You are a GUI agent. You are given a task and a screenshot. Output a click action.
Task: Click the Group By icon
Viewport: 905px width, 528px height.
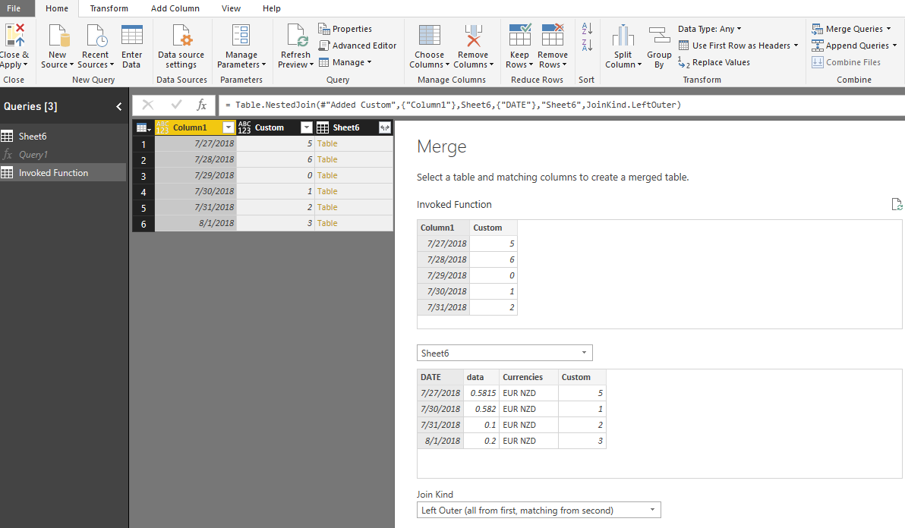click(x=659, y=35)
